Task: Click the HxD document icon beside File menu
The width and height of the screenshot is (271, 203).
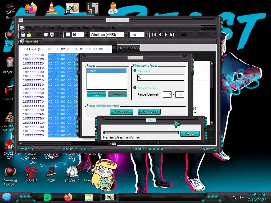Action: [22, 27]
